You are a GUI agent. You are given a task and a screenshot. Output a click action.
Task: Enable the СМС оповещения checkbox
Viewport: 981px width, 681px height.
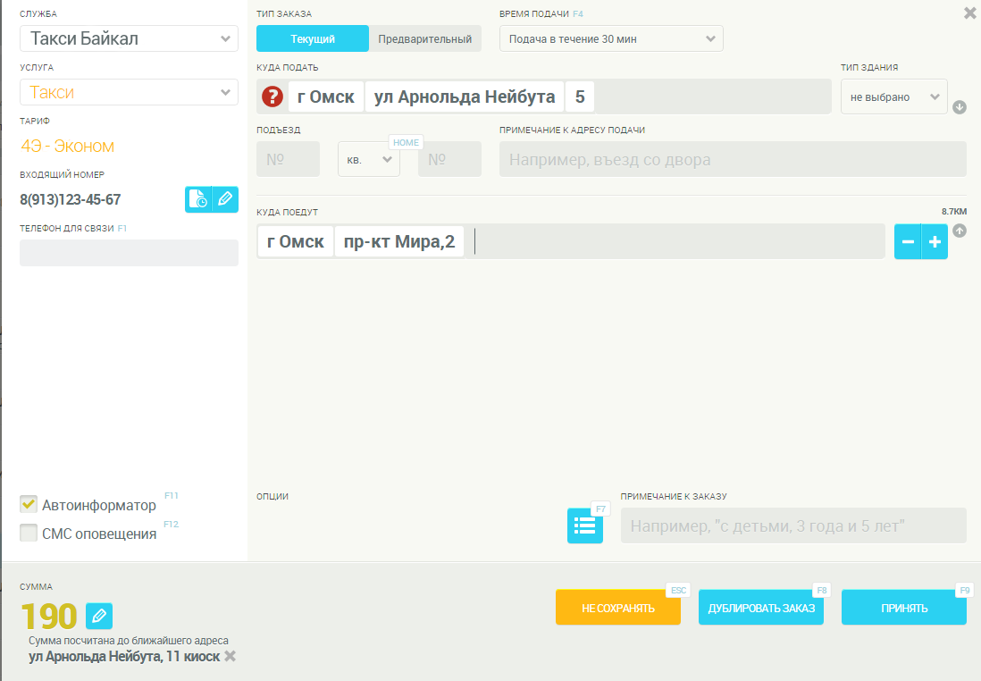[x=29, y=534]
